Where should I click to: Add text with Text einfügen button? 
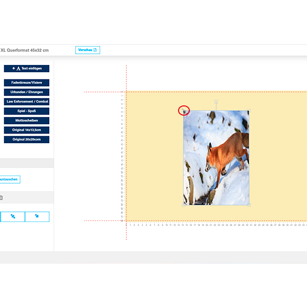coord(27,69)
